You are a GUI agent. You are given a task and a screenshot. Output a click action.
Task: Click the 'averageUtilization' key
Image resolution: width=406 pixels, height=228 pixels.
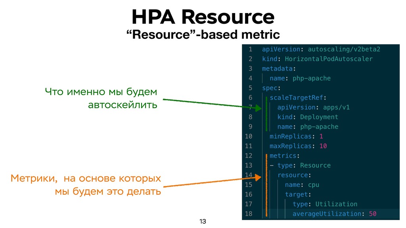[x=327, y=214]
